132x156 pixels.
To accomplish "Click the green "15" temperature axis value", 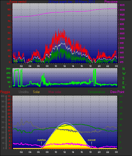I will [x=121, y=125].
